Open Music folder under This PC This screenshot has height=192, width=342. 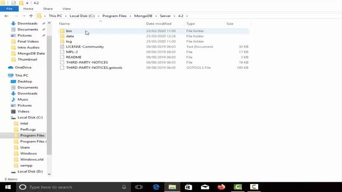(x=23, y=99)
